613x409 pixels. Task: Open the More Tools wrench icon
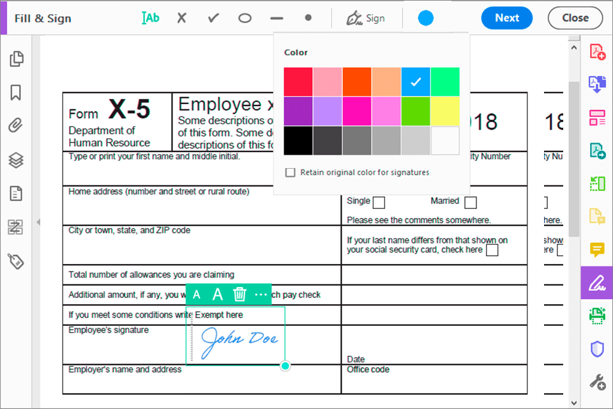pyautogui.click(x=598, y=382)
